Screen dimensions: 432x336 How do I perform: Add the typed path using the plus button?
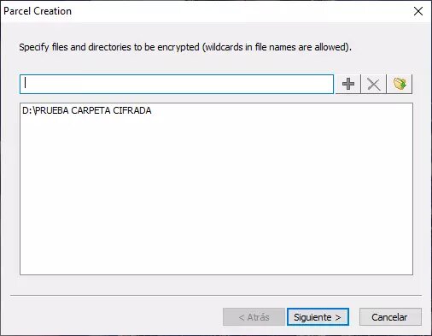[x=348, y=84]
